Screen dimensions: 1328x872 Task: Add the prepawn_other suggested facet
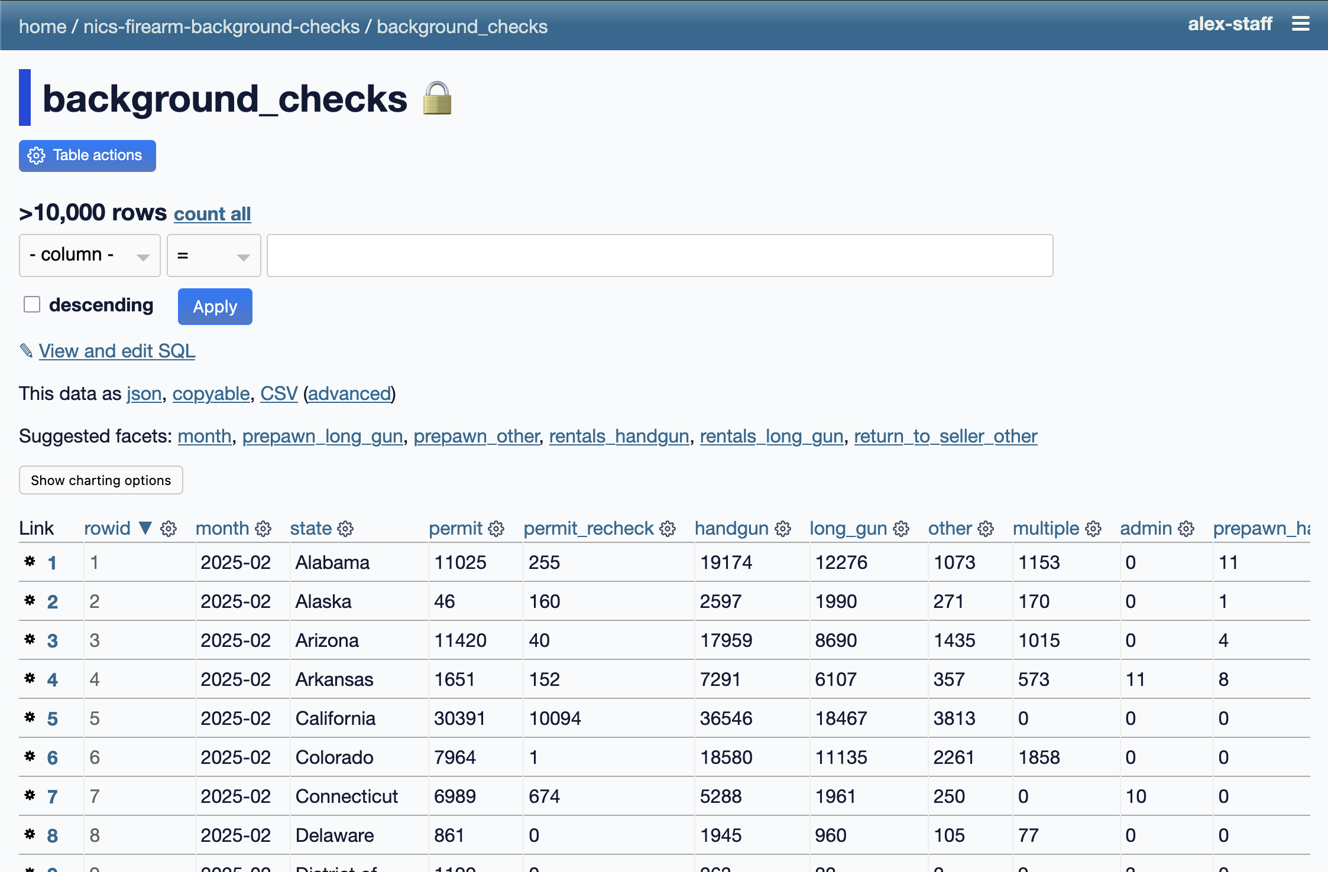coord(477,436)
